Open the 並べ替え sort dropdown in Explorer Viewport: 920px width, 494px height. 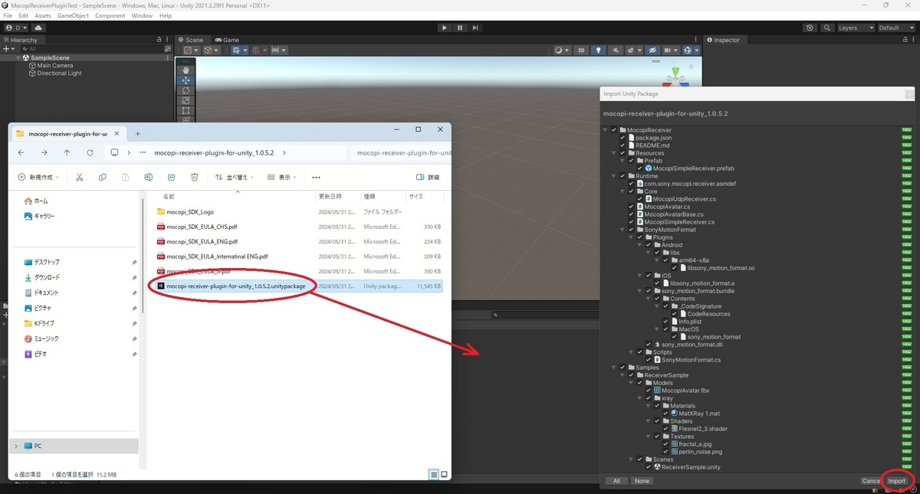(x=233, y=177)
